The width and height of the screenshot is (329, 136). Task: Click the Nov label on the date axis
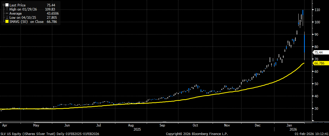pos(227,125)
